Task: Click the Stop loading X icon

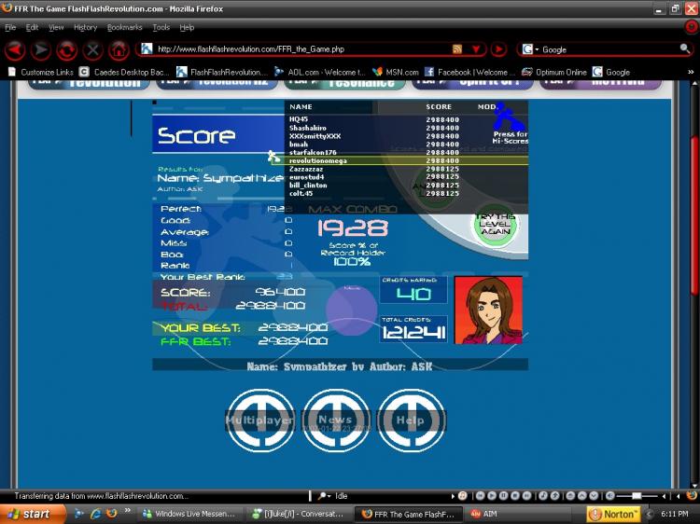Action: coord(92,49)
